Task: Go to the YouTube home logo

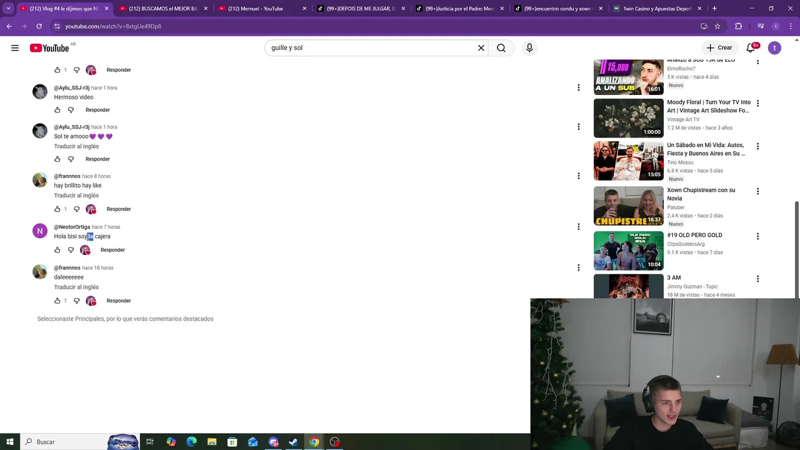Action: click(49, 48)
